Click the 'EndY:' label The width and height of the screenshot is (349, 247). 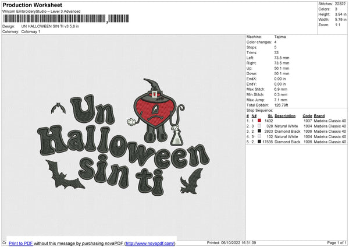pos(251,84)
